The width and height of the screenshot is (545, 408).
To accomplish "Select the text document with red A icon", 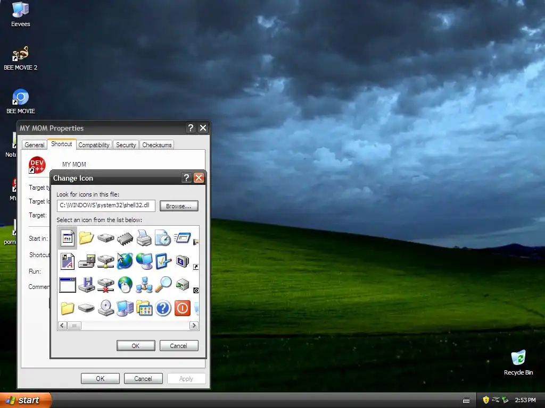I will tap(68, 261).
